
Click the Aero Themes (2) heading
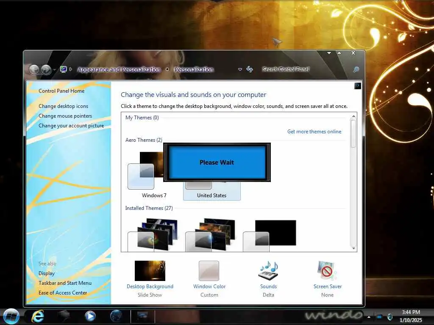[144, 140]
